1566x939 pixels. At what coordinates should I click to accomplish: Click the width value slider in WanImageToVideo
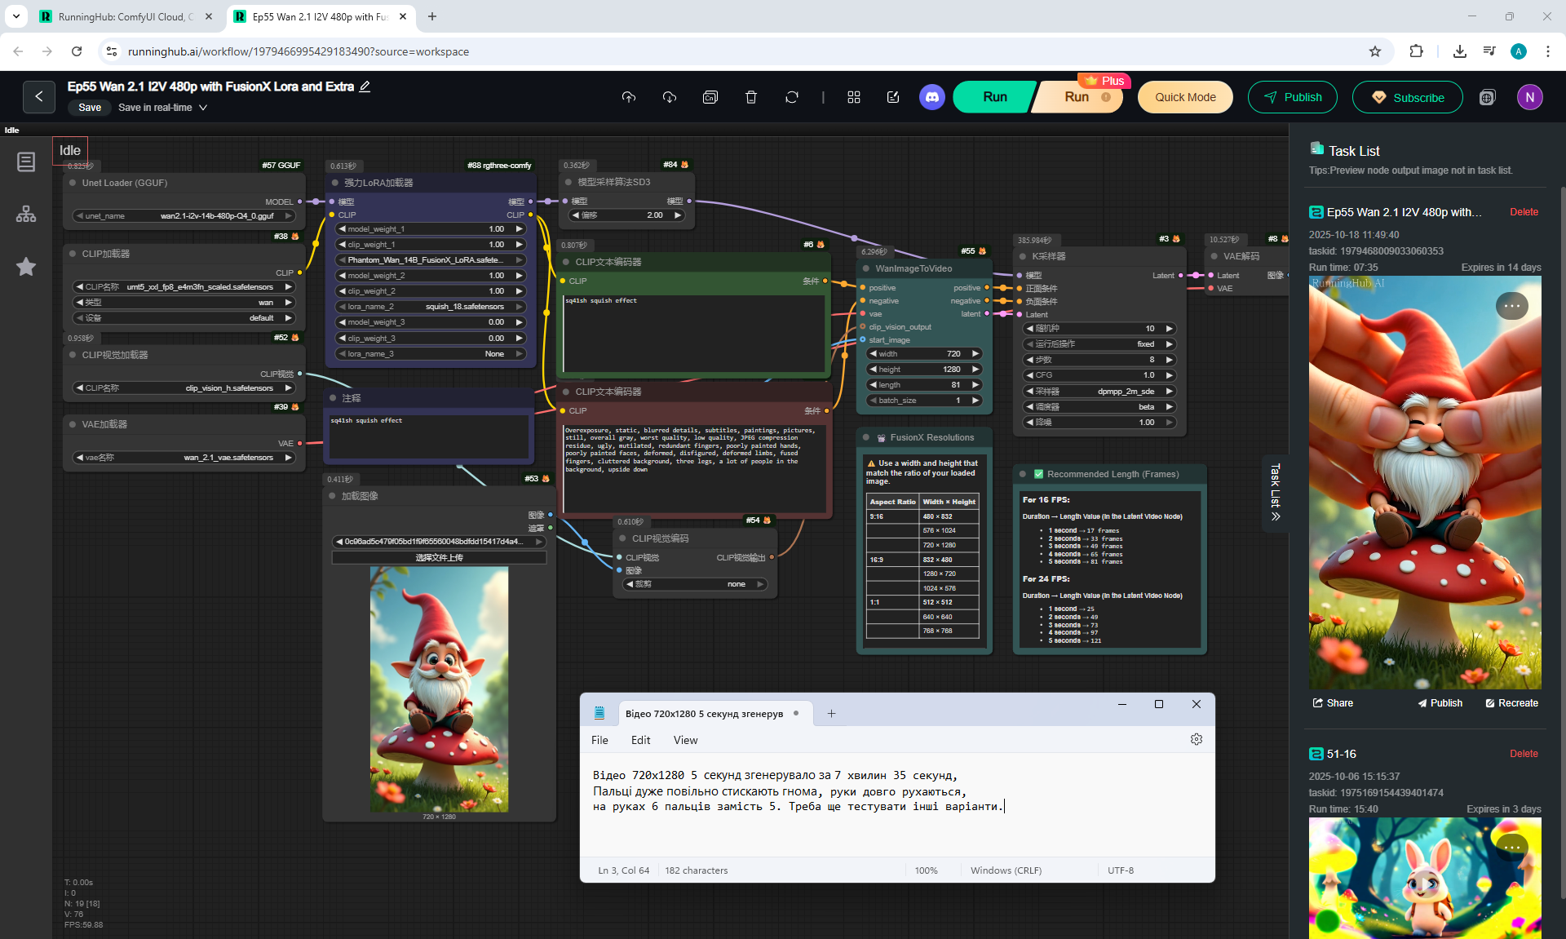tap(923, 354)
